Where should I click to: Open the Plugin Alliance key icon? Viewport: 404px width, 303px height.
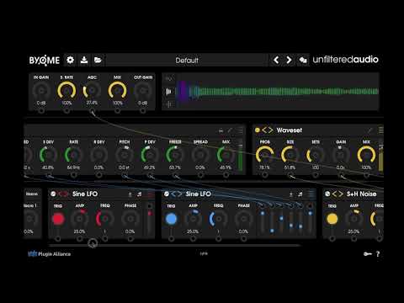tap(368, 254)
